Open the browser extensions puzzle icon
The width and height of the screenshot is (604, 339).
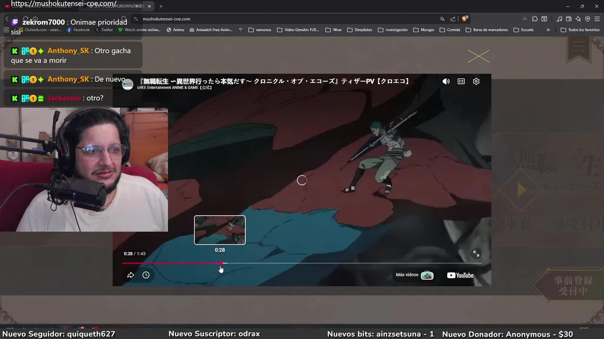point(535,19)
